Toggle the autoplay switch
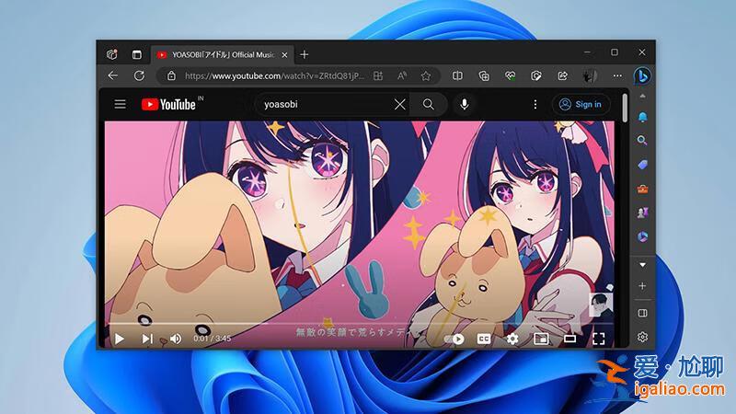Viewport: 736px width, 414px height. (454, 339)
